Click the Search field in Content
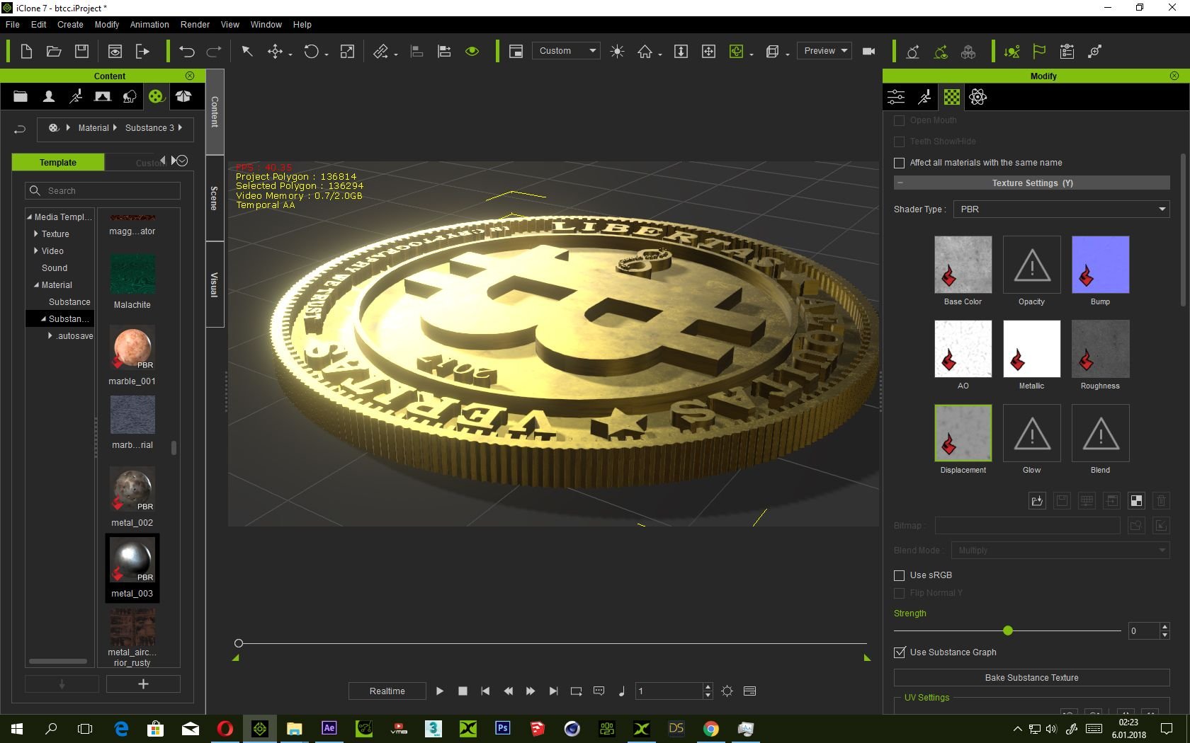1190x743 pixels. pos(103,191)
